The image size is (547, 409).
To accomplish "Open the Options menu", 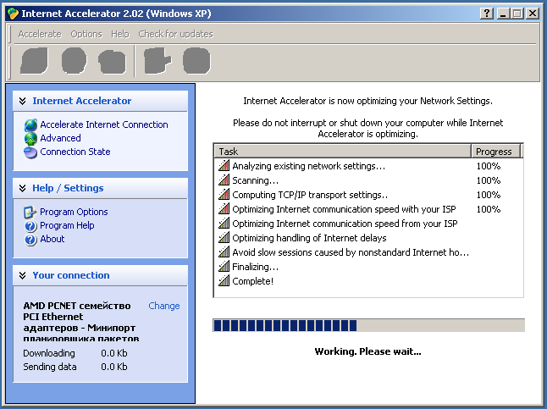I will (x=86, y=34).
